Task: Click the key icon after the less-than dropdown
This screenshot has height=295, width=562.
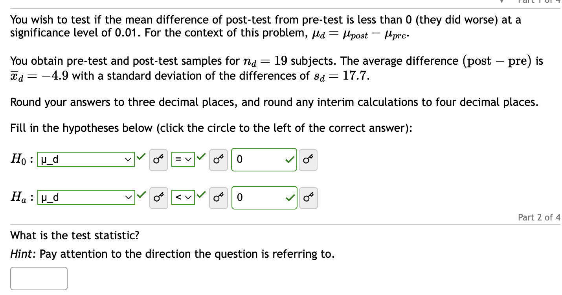Action: click(219, 198)
